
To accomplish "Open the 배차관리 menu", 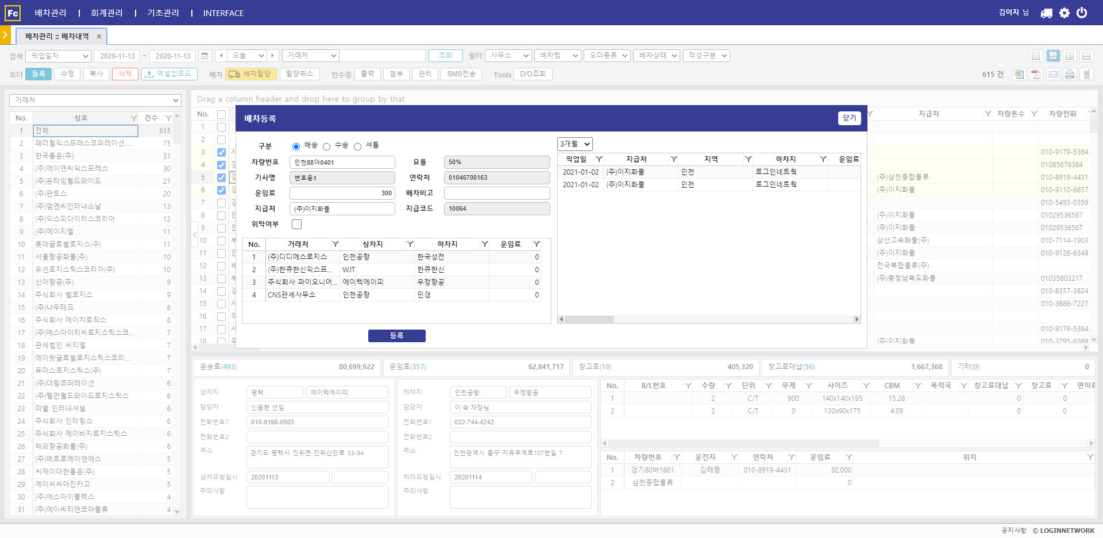I will [51, 13].
